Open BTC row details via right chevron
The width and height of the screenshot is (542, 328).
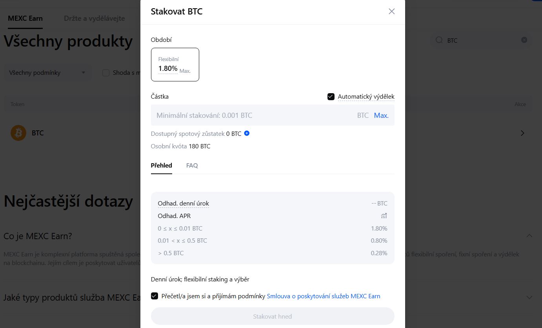(x=522, y=133)
